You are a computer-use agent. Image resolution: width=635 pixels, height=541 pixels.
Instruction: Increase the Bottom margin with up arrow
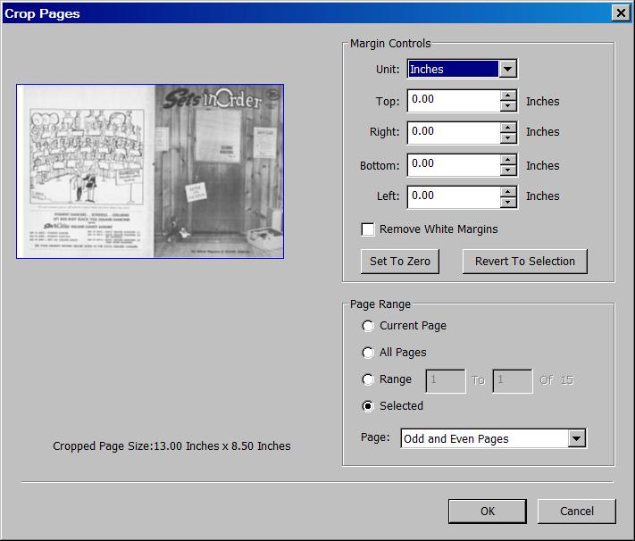(508, 160)
